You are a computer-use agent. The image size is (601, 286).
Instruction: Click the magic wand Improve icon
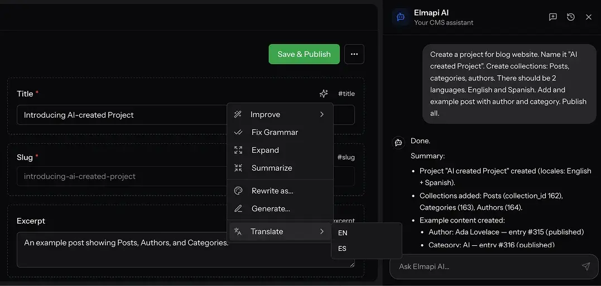click(x=238, y=114)
